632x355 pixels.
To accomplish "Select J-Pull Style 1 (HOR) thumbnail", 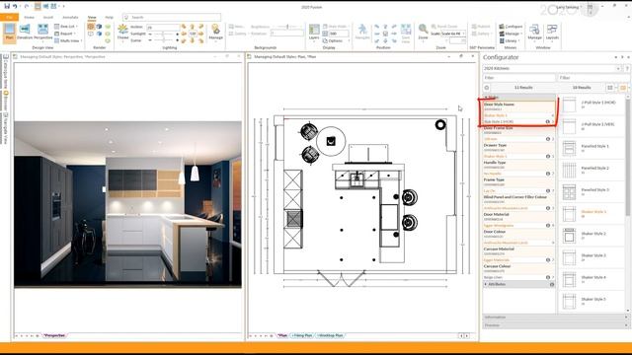I will [569, 106].
